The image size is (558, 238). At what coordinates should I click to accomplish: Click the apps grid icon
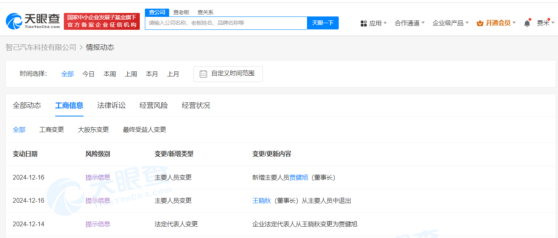363,24
